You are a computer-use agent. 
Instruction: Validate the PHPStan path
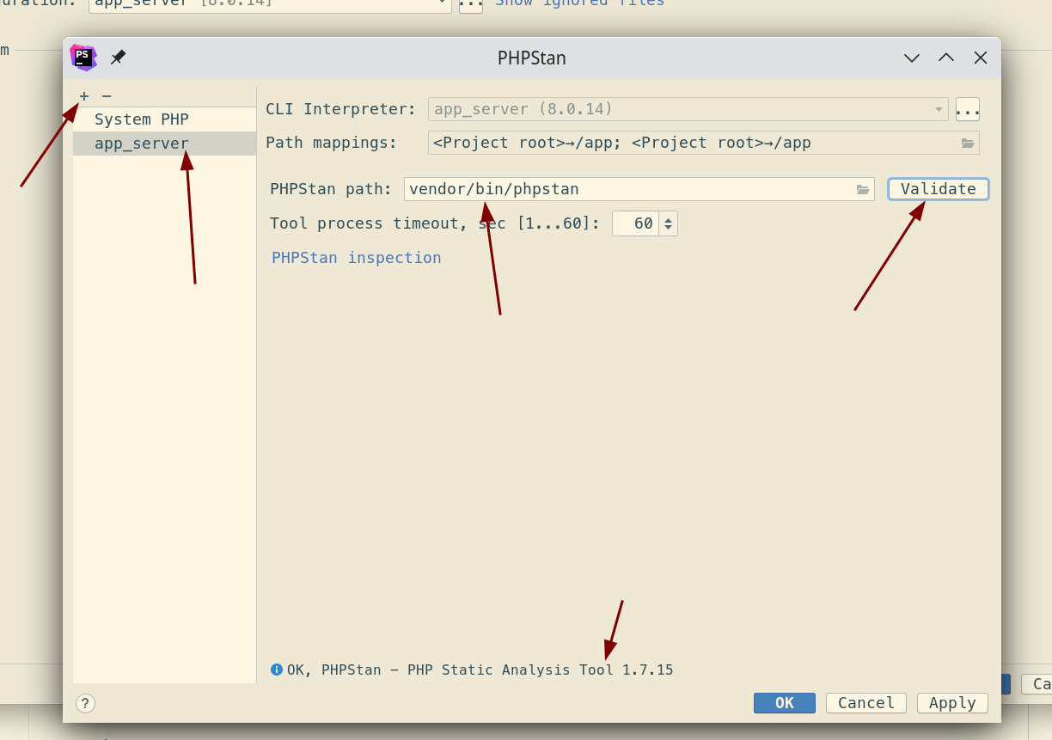coord(938,188)
